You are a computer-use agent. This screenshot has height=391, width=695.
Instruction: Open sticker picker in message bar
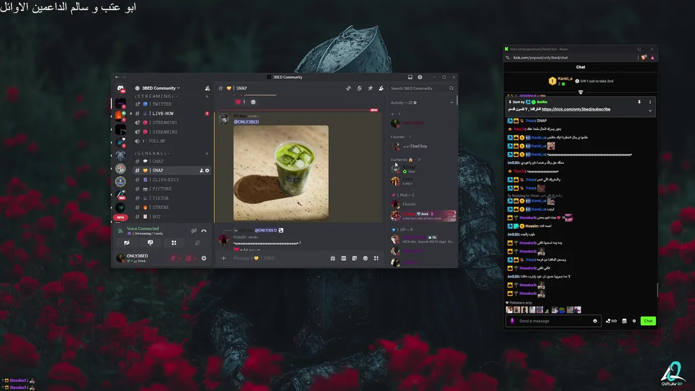click(x=355, y=258)
